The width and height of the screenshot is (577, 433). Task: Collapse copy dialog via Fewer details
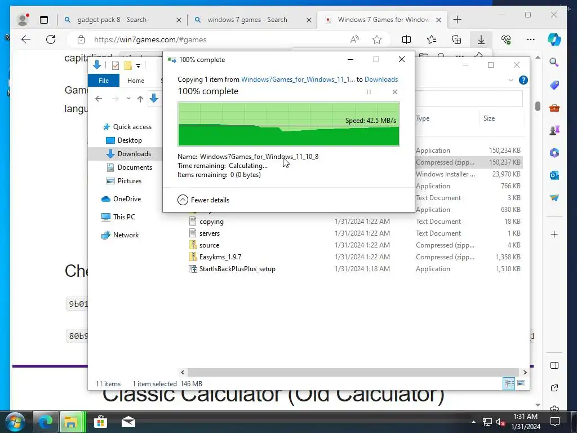click(x=203, y=200)
